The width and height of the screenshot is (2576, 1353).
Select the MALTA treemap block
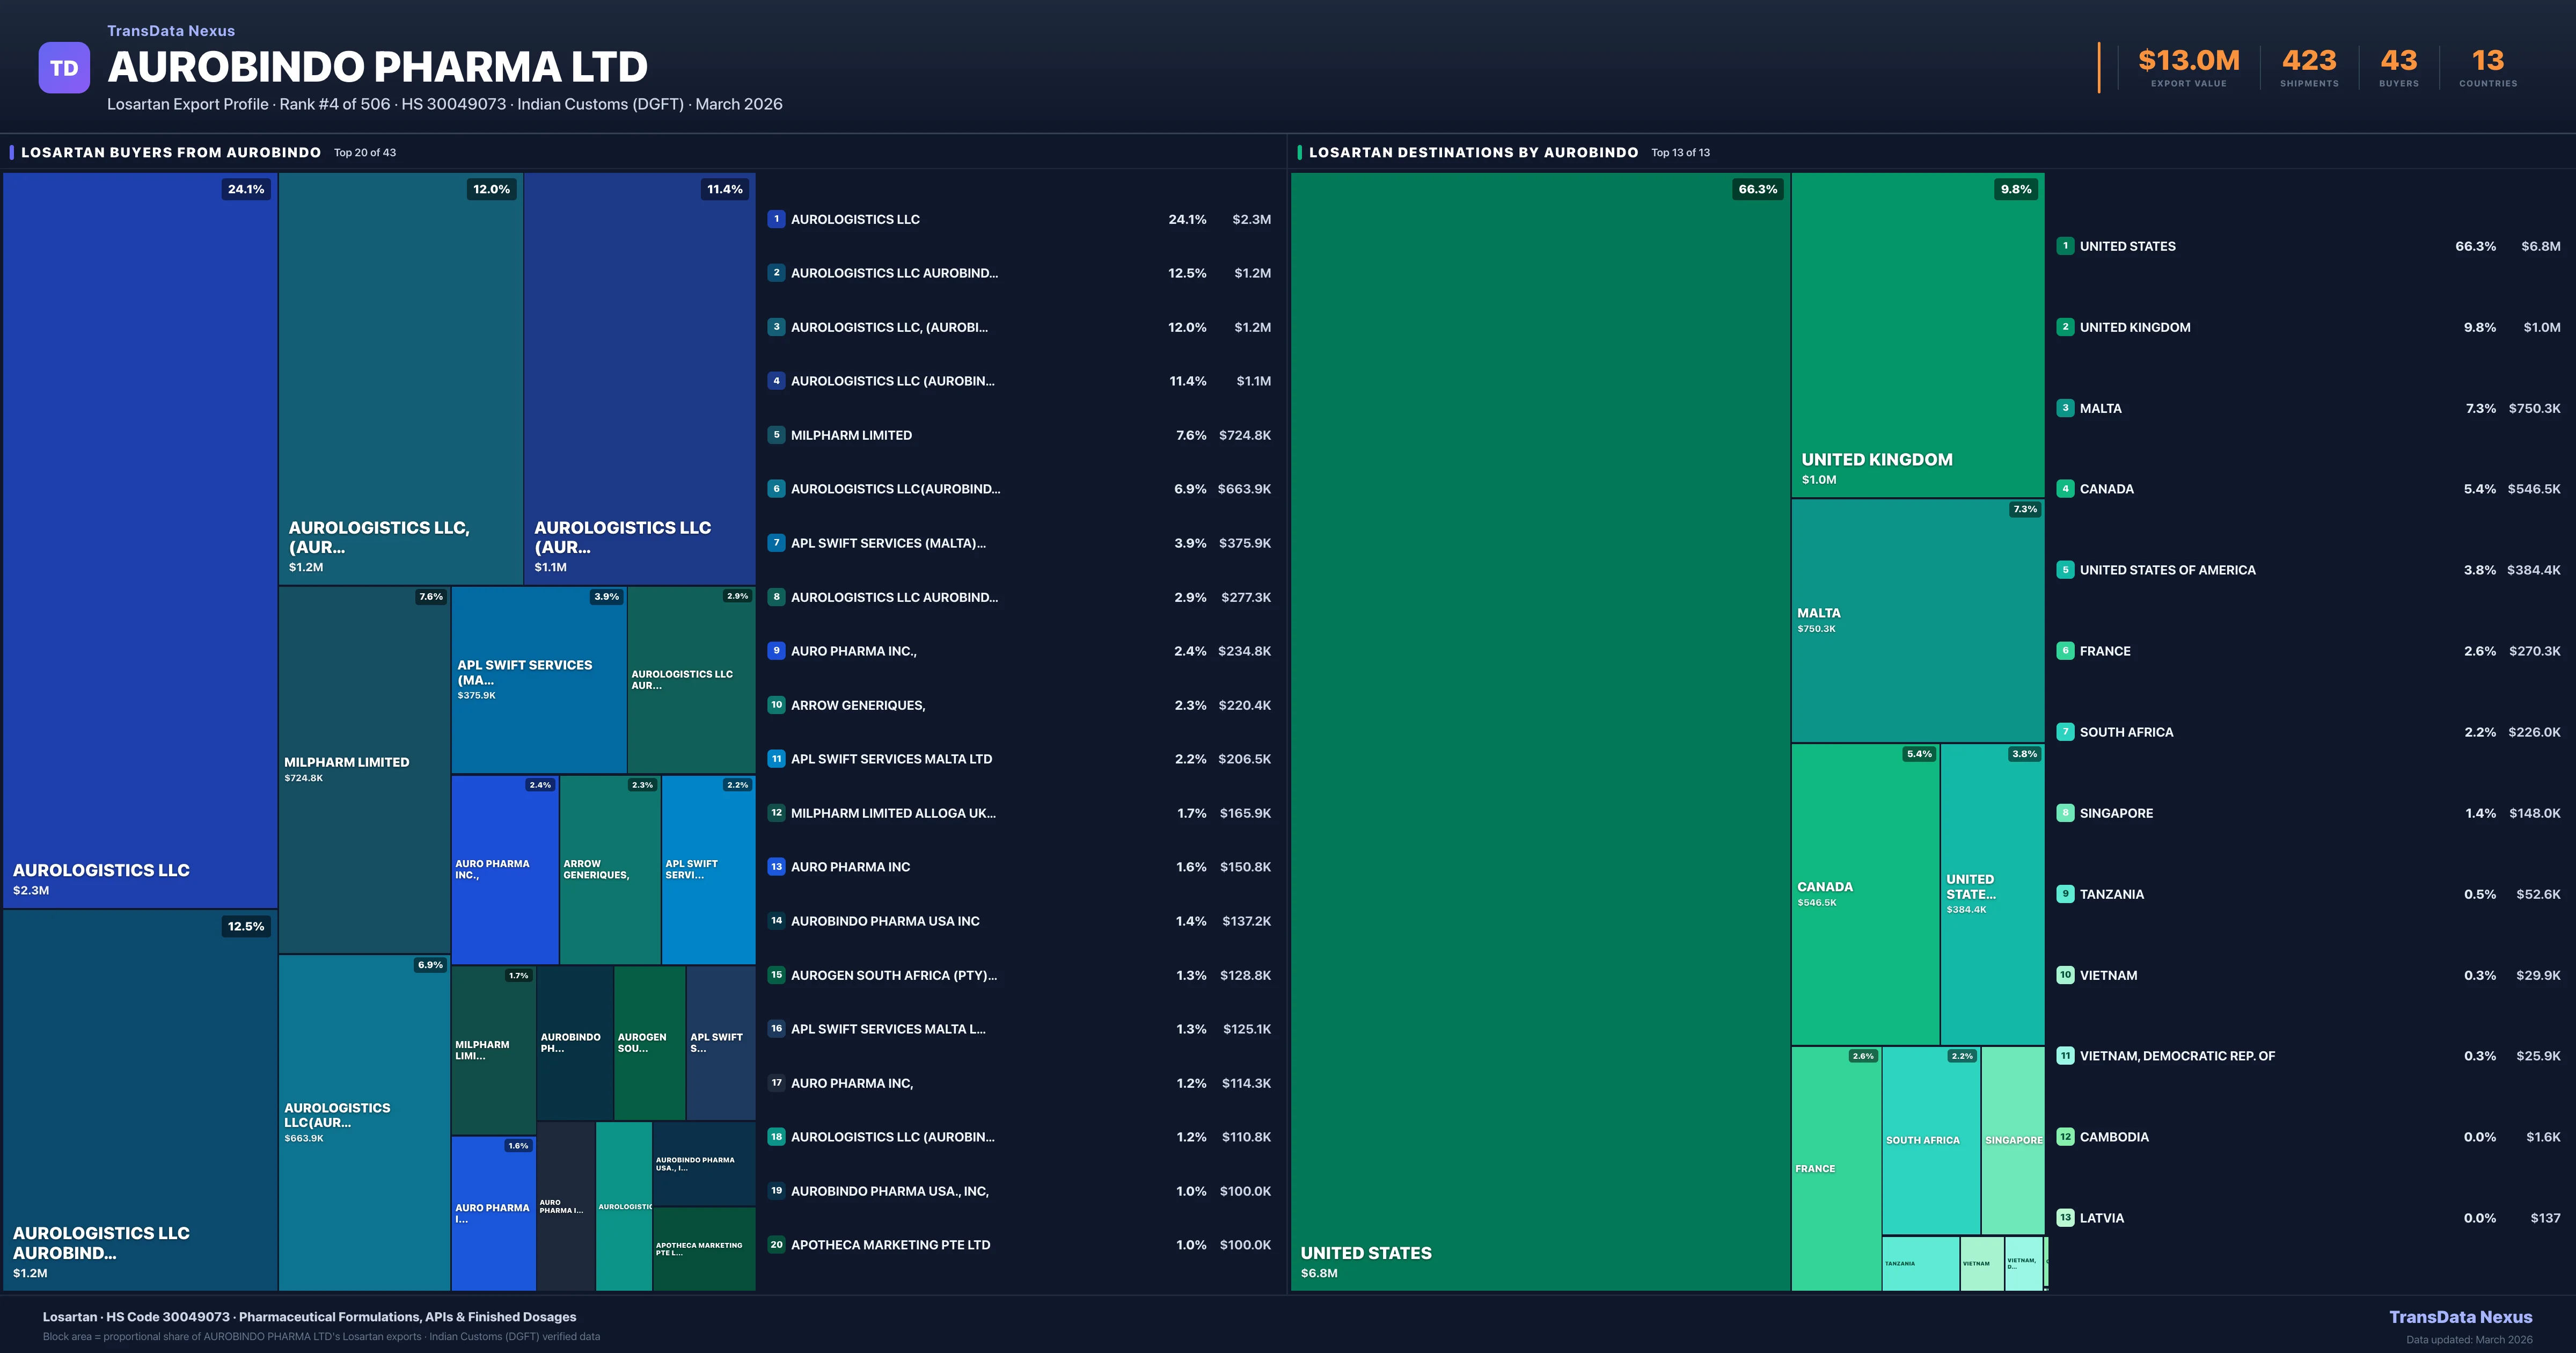1917,621
